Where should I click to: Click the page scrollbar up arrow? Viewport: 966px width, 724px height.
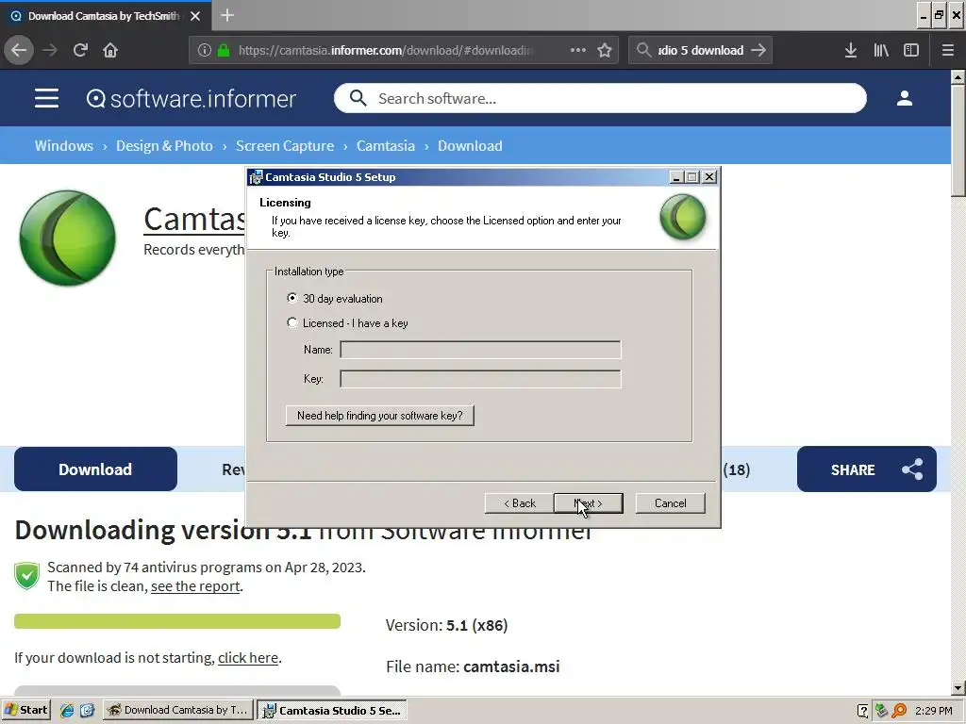(x=958, y=77)
